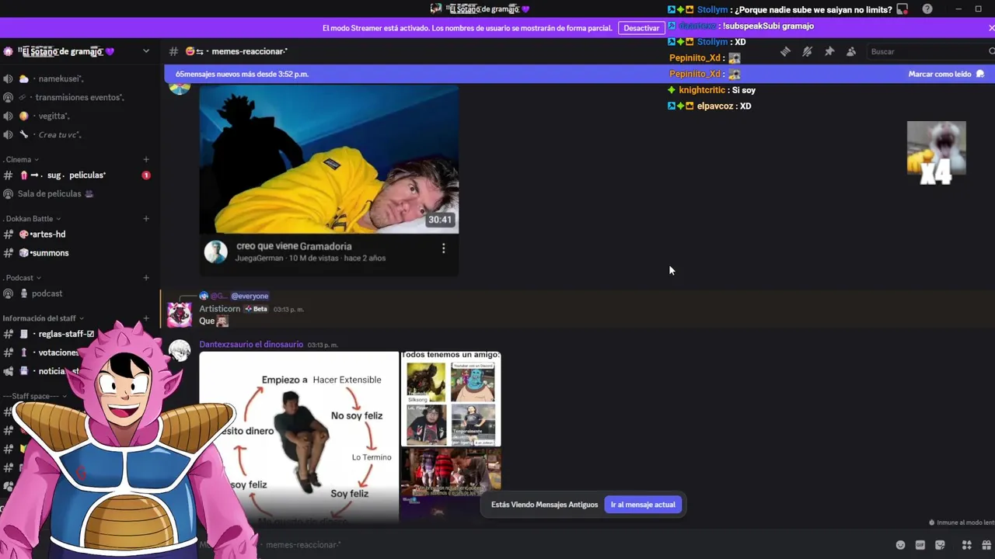995x559 pixels.
Task: Open the GIF picker icon
Action: click(920, 545)
